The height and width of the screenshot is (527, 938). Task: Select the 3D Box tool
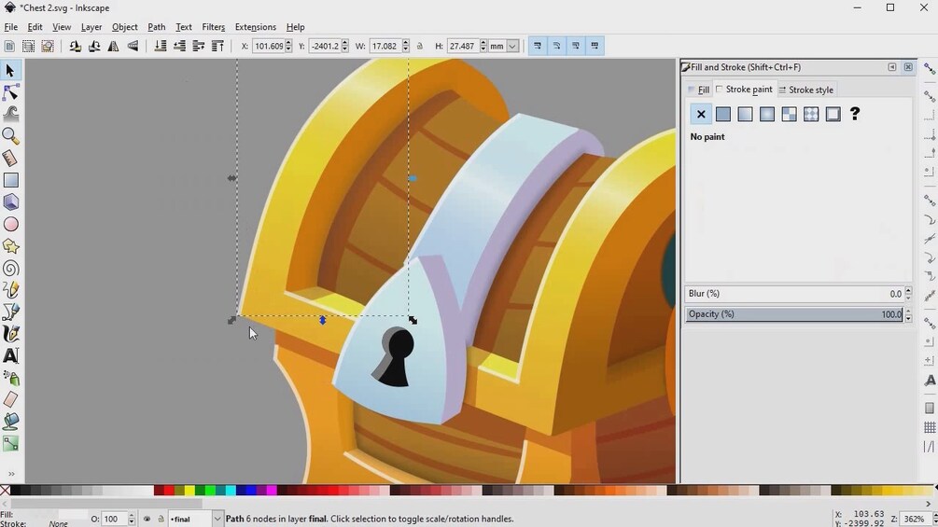tap(10, 202)
